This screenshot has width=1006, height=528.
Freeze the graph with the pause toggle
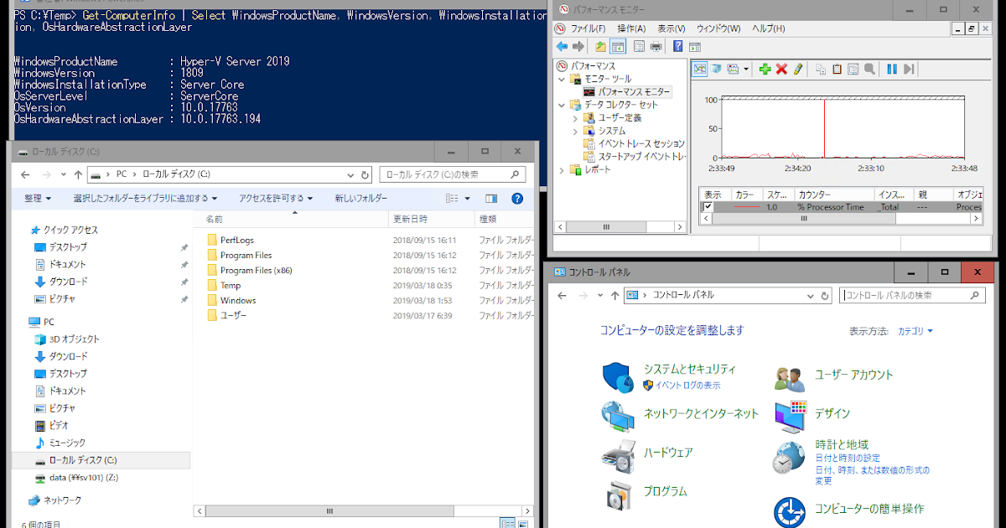click(x=892, y=68)
